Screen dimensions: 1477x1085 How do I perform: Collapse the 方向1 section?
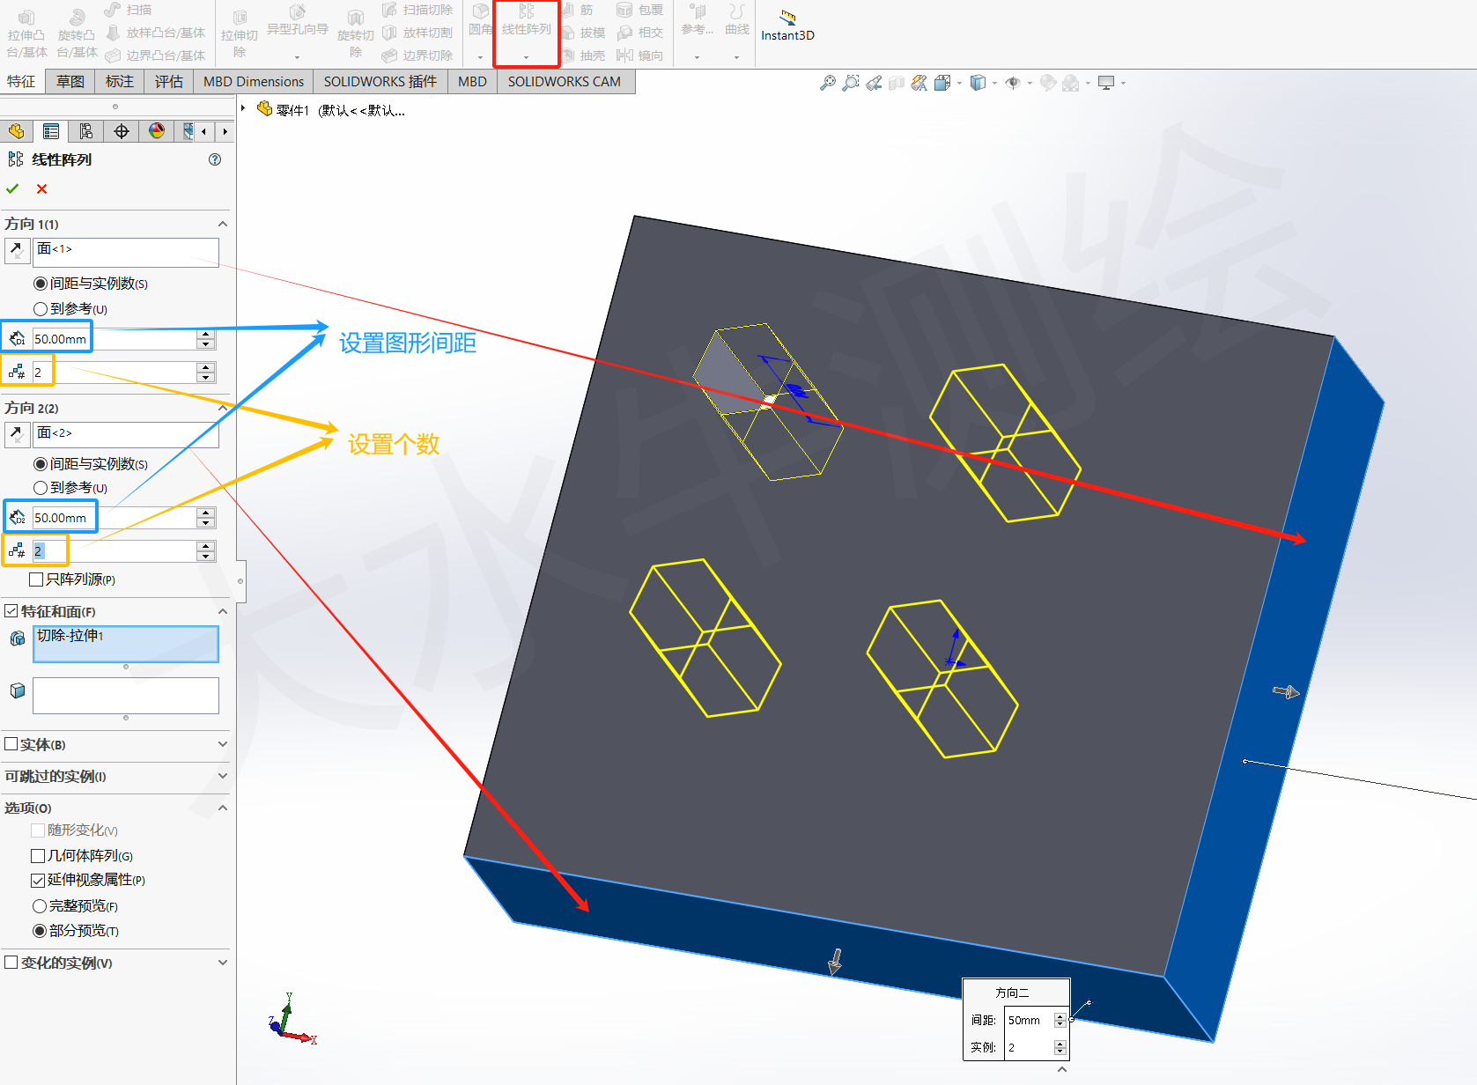(223, 223)
